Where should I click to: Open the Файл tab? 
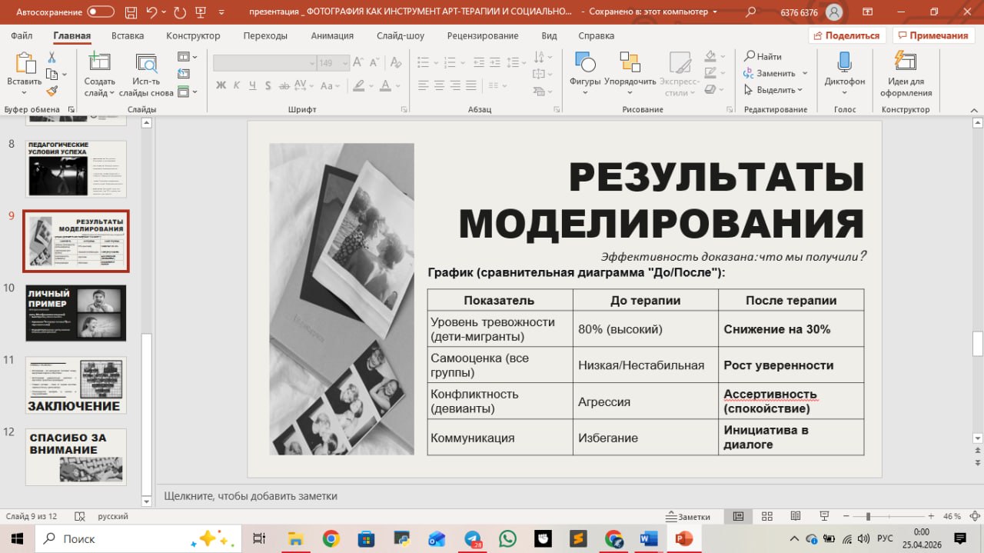[22, 35]
